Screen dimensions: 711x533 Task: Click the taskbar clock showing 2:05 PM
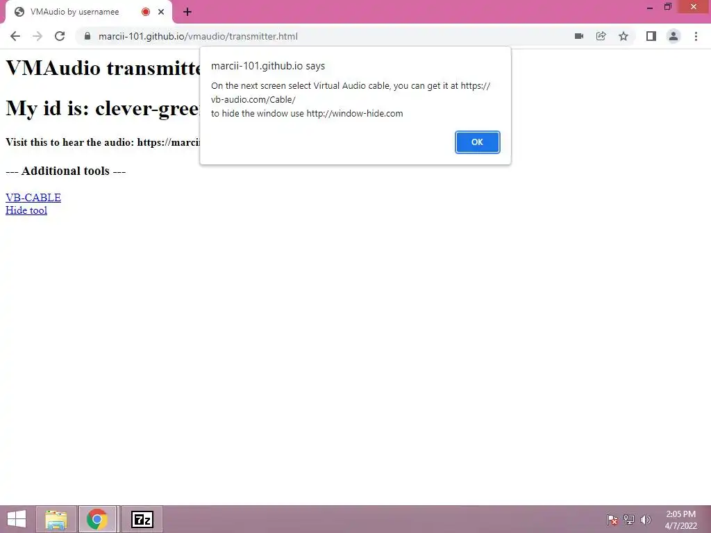(x=680, y=520)
